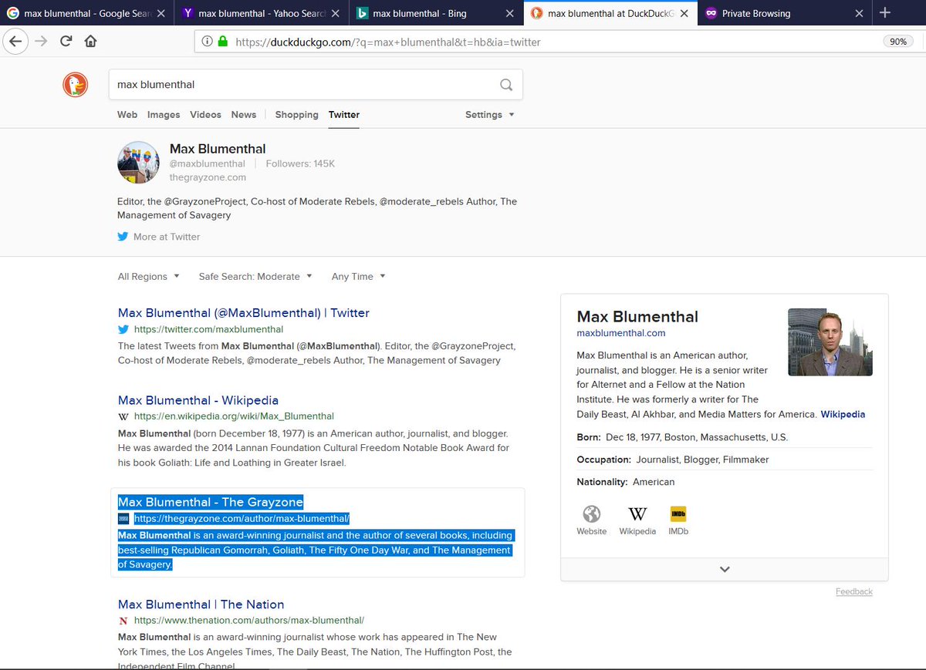Click Max Blumenthal photo in info panel
The height and width of the screenshot is (670, 926).
pyautogui.click(x=830, y=342)
